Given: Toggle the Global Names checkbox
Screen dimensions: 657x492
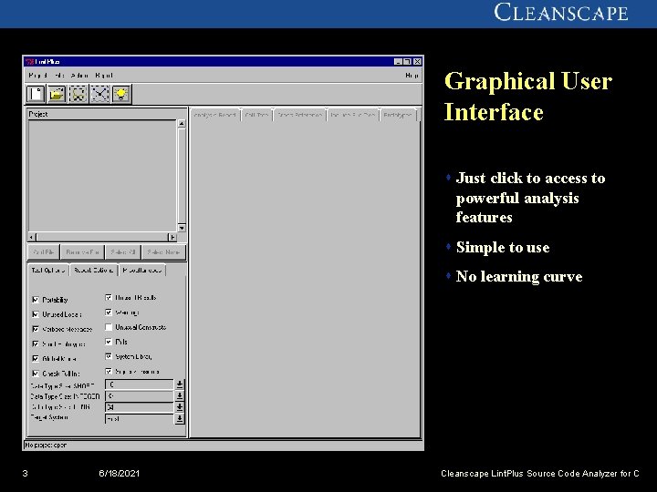Looking at the screenshot, I should click(36, 359).
